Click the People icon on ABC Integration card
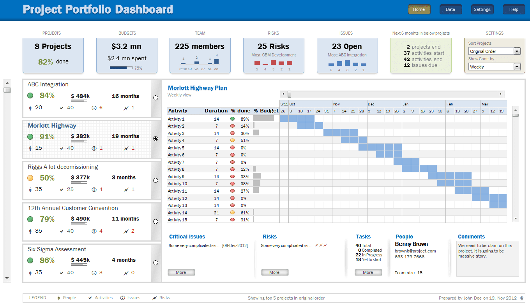 (x=30, y=108)
